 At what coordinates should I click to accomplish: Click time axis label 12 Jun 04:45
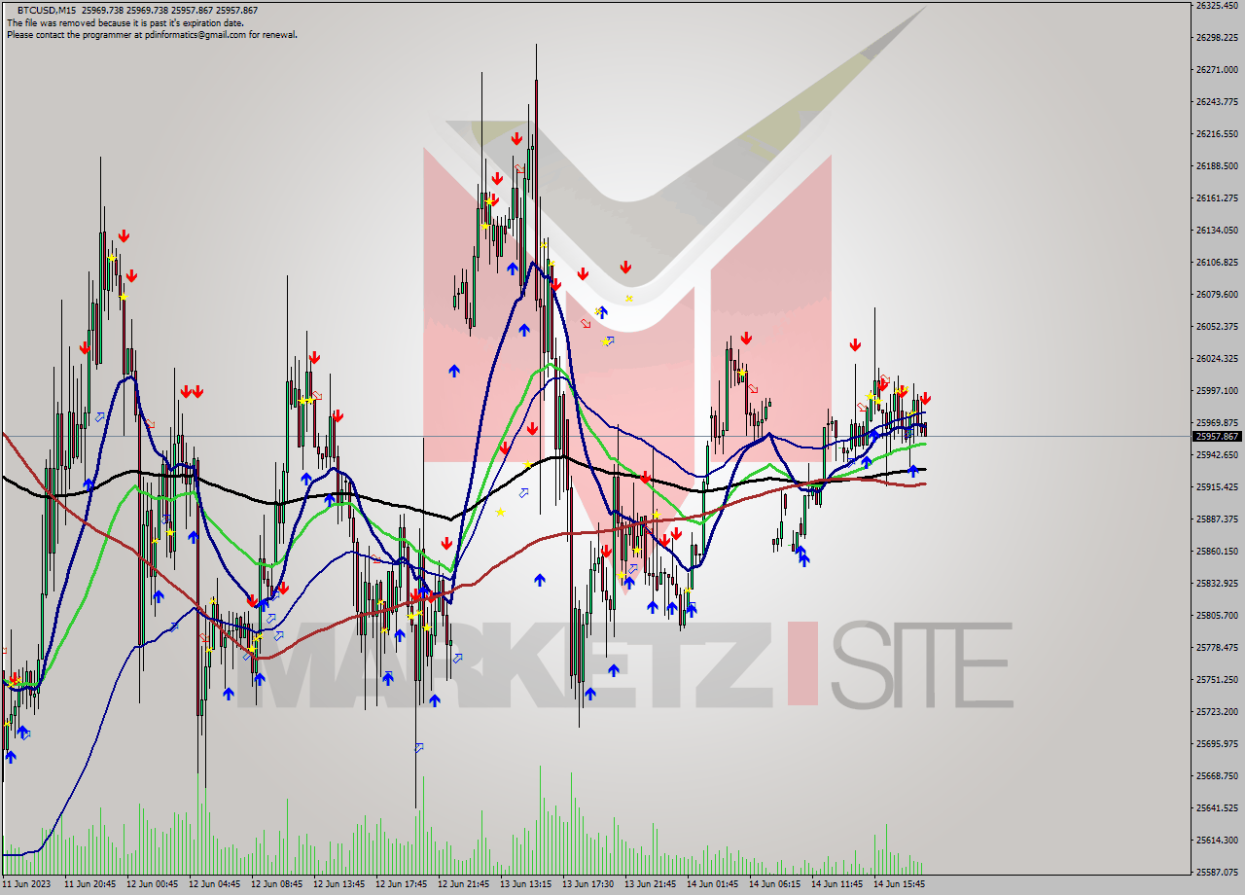[x=215, y=884]
